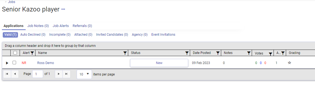Click the New status button

pos(159,63)
